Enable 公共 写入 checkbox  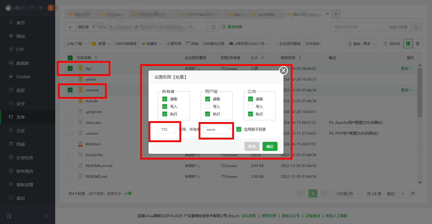pos(250,106)
